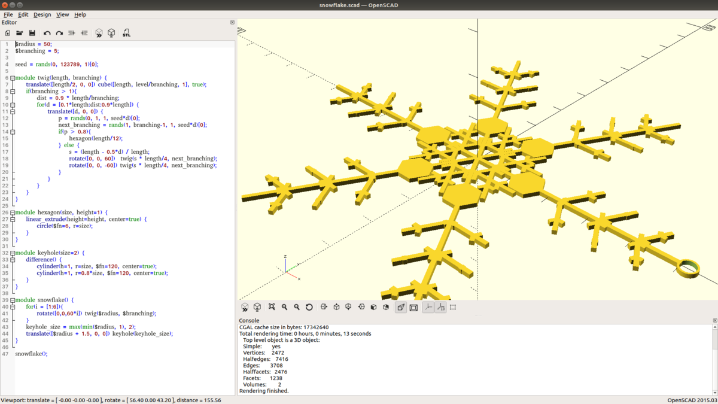Screen dimensions: 718x404
Task: Render the model from viewer toolbar
Action: [x=257, y=307]
